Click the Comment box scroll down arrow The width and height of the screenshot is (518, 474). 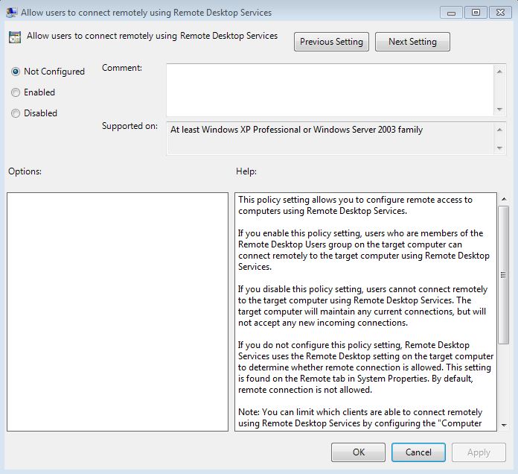(499, 109)
